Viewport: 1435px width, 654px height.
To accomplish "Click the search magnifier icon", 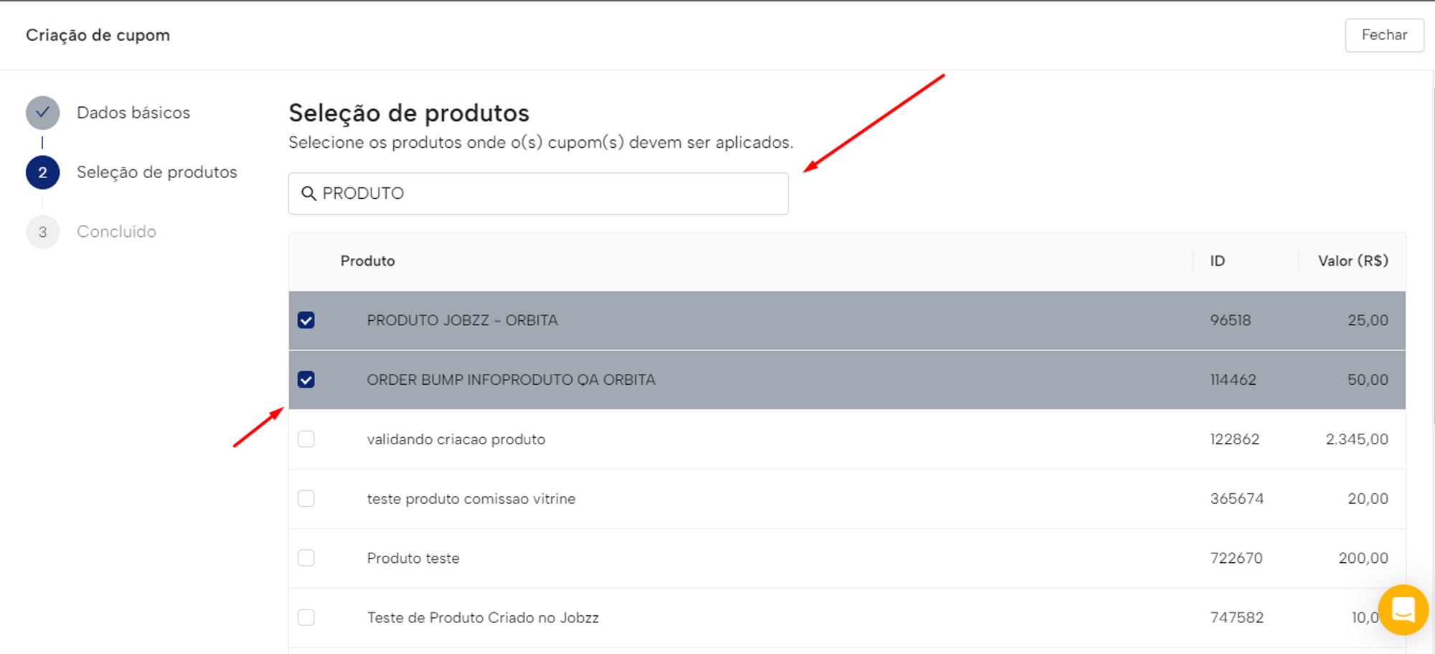I will tap(309, 194).
